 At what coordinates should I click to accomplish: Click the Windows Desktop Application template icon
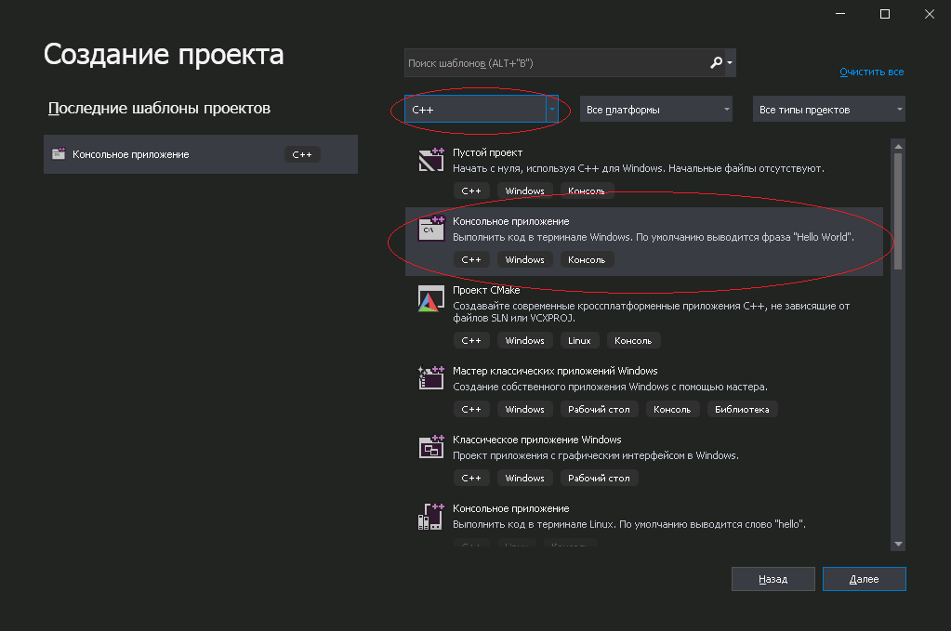pos(431,447)
